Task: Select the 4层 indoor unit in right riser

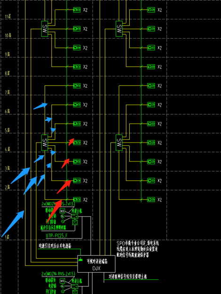Action: click(151, 143)
